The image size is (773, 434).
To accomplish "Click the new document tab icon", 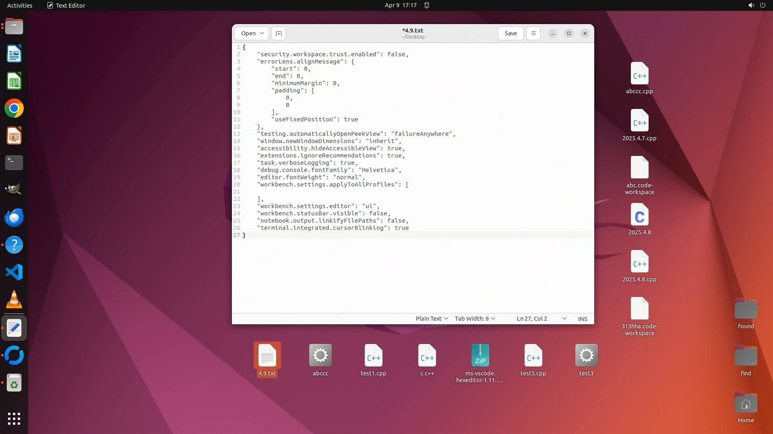I will [279, 33].
